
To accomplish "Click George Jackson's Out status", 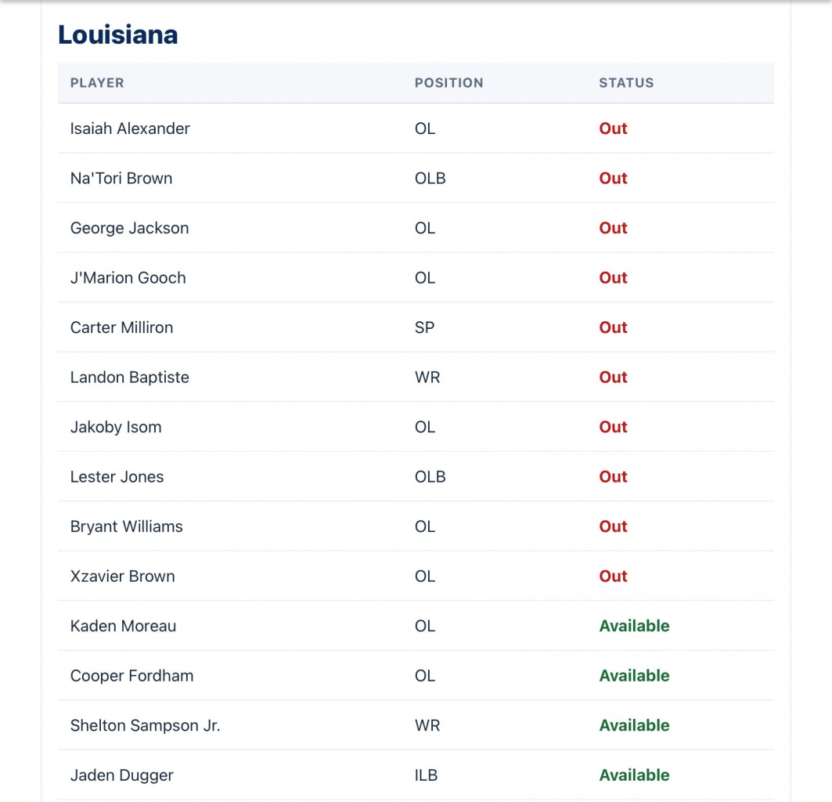I will click(613, 228).
